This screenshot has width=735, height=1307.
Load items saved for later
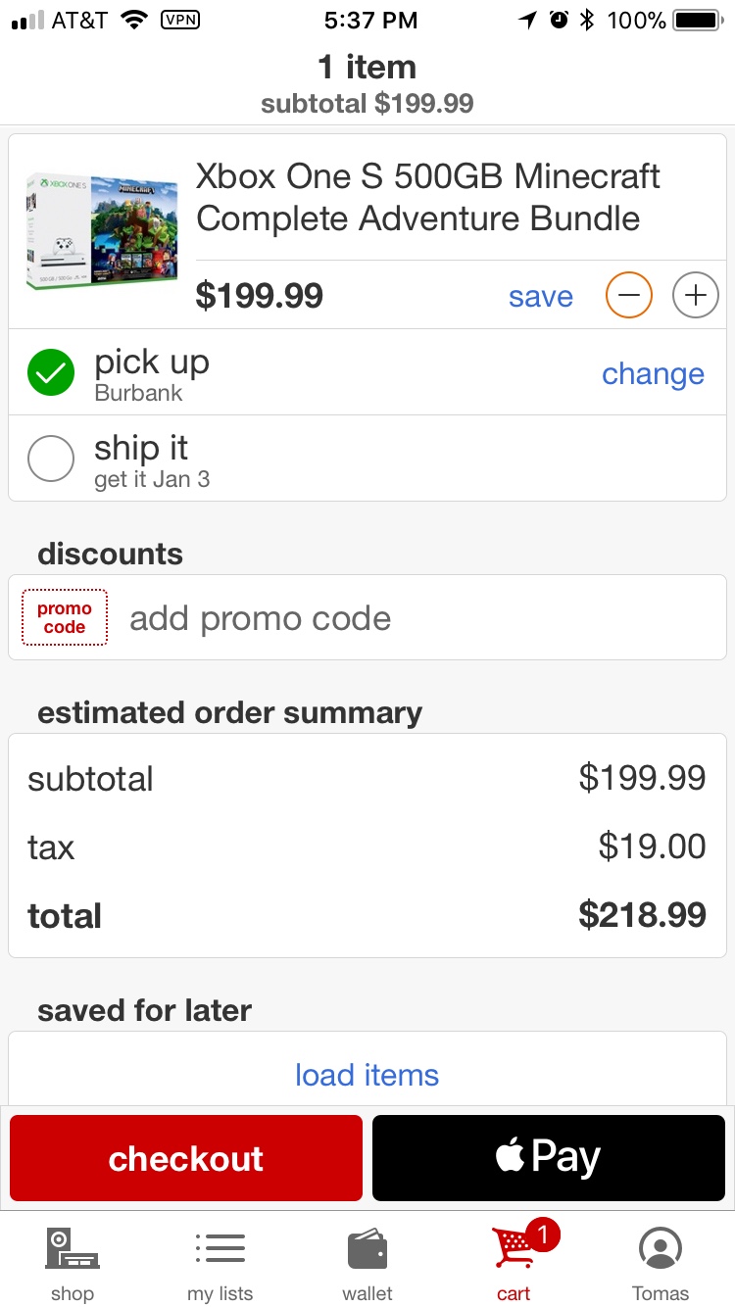pyautogui.click(x=367, y=1075)
